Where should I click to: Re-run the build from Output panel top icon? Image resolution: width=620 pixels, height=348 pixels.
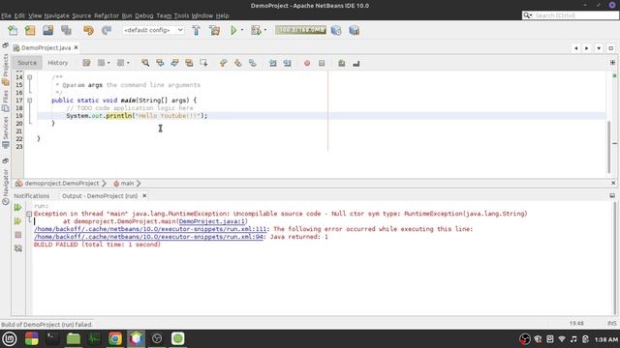click(17, 207)
